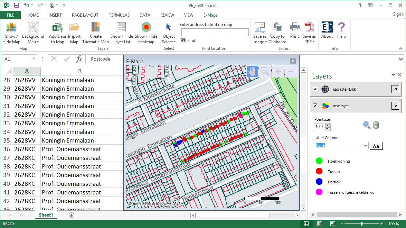
Task: Select the Sheet1 tab
Action: click(x=46, y=215)
